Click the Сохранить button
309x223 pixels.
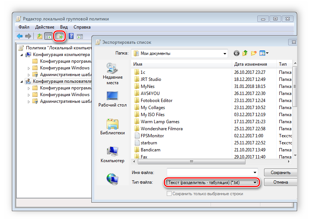280,173
